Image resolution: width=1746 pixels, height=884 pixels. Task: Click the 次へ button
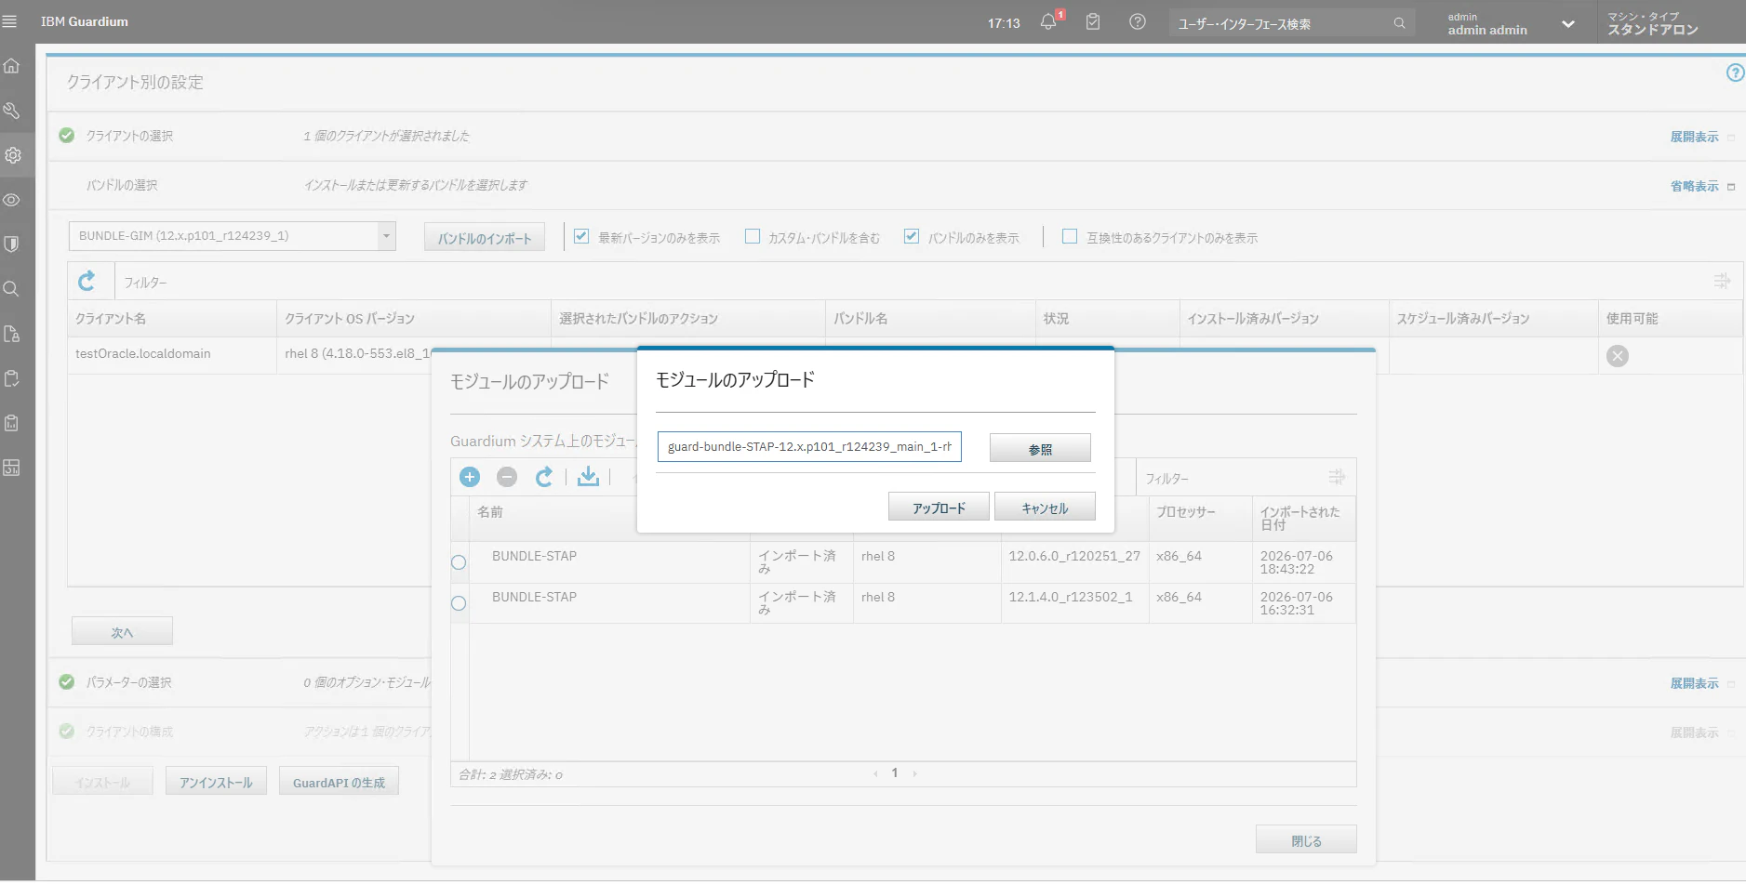(x=122, y=631)
